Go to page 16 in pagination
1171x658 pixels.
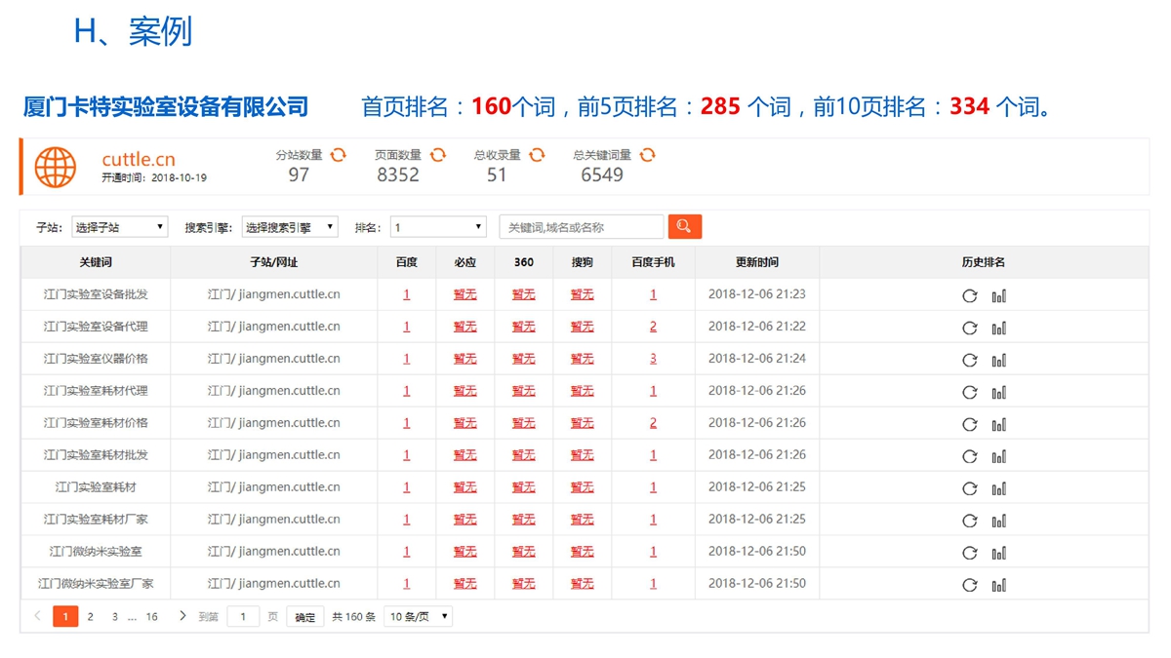[x=151, y=617]
